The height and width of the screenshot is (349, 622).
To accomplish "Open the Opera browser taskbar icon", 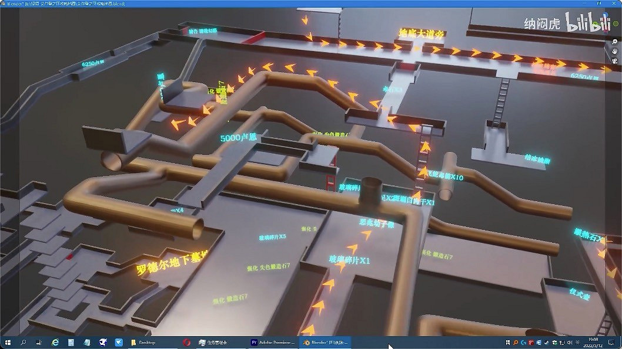I will [x=187, y=341].
